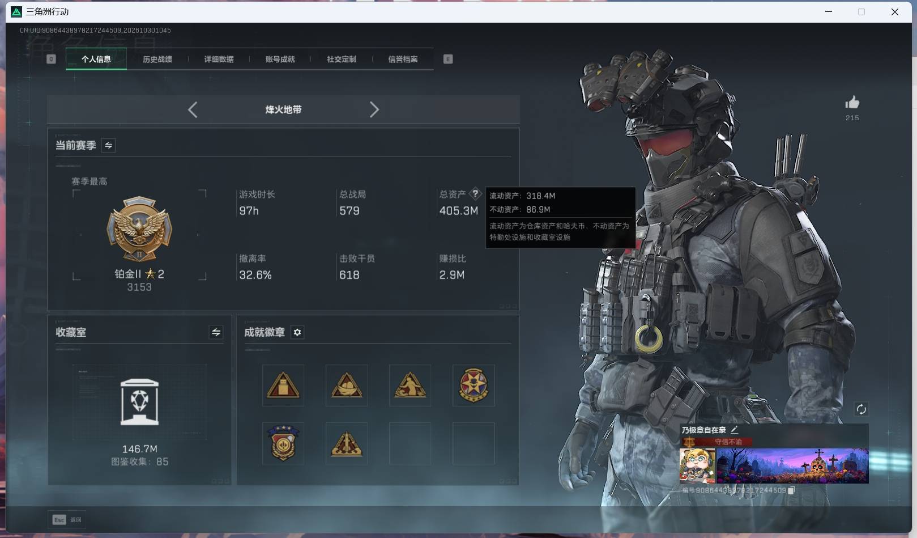Click the Q key previous-tab icon
917x538 pixels.
(51, 59)
